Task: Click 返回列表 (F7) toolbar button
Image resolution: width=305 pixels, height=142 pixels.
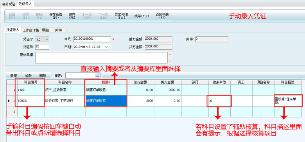Action: [x=162, y=16]
